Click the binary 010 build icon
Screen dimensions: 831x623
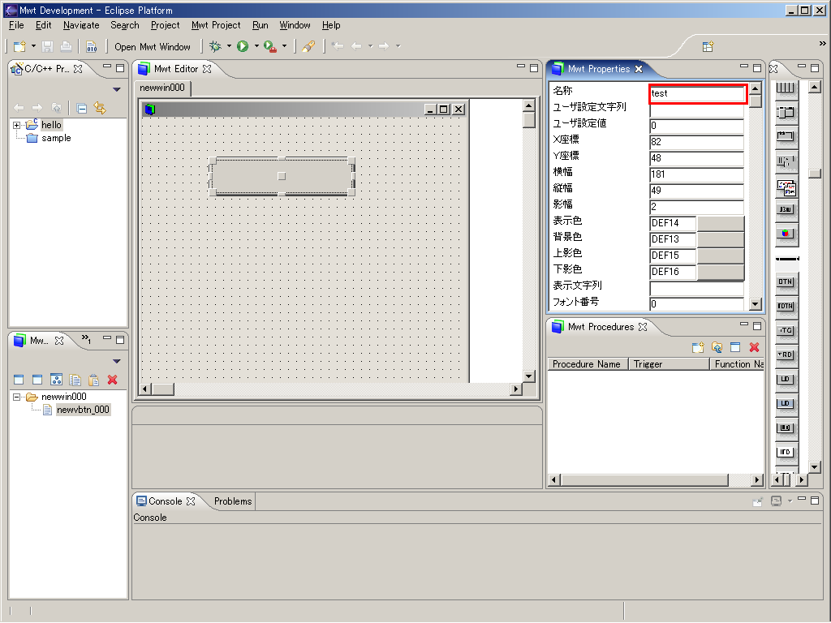pos(92,46)
